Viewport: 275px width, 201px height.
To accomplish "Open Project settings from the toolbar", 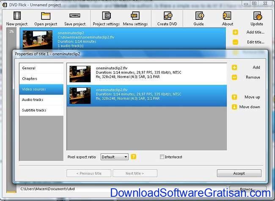I will tap(106, 16).
